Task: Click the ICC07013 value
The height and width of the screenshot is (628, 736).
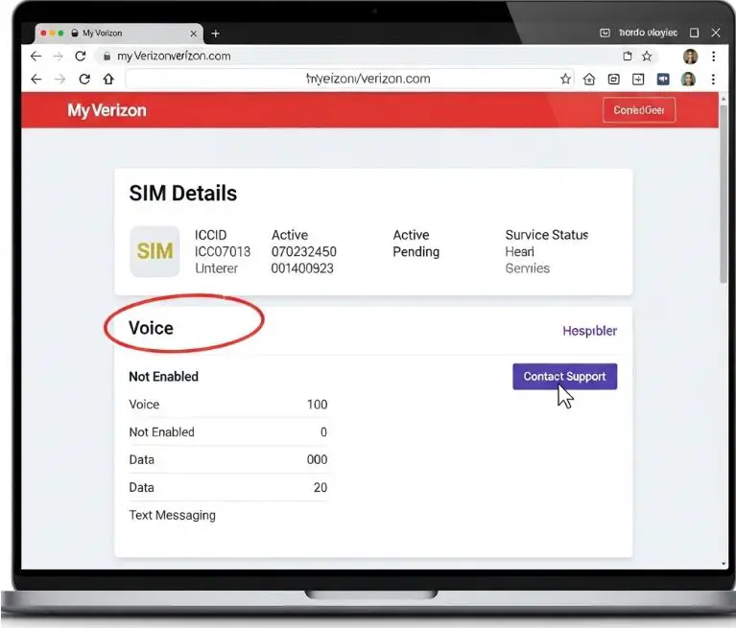Action: (x=223, y=252)
